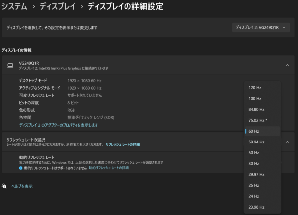The width and height of the screenshot is (298, 215).
Task: Pick 30 Hz from the refresh rate list
Action: coord(254,163)
